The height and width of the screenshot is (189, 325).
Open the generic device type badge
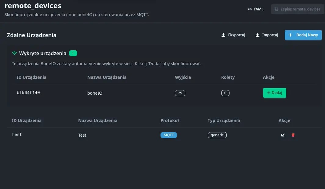coord(217,135)
